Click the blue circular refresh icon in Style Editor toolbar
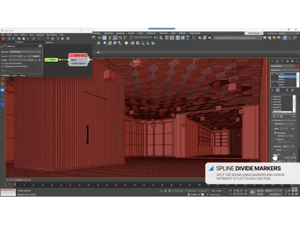300x225 pixels. [x=58, y=38]
